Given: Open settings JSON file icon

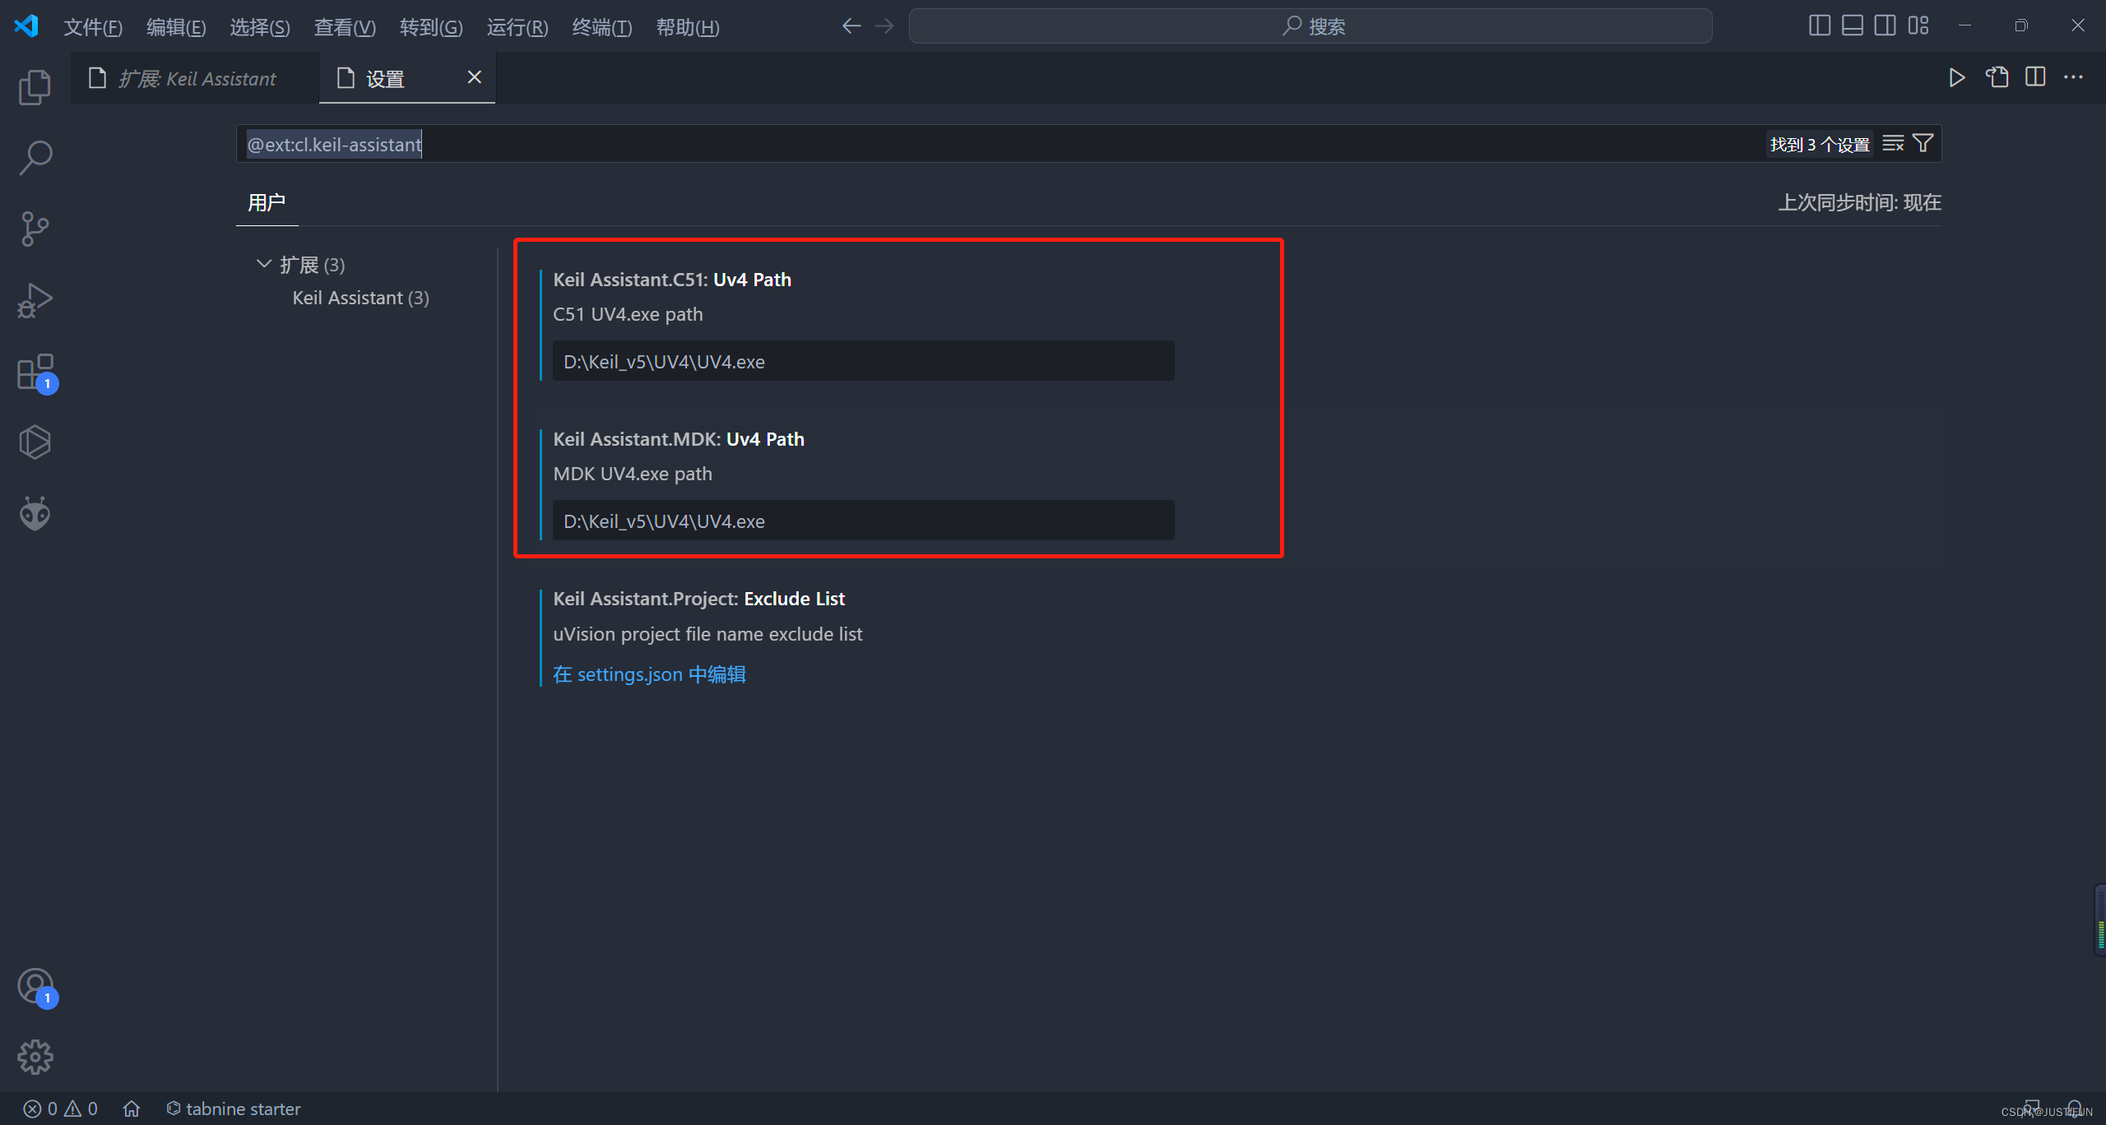Looking at the screenshot, I should point(1997,77).
